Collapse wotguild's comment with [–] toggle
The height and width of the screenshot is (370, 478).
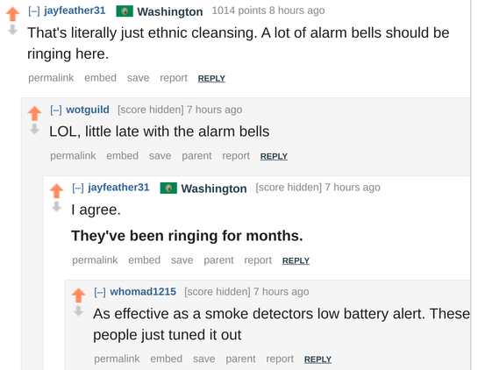(56, 110)
